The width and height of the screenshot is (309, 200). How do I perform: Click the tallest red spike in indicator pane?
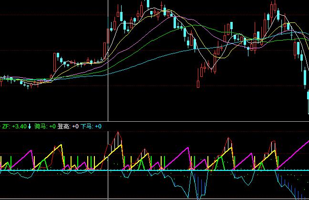point(118,134)
